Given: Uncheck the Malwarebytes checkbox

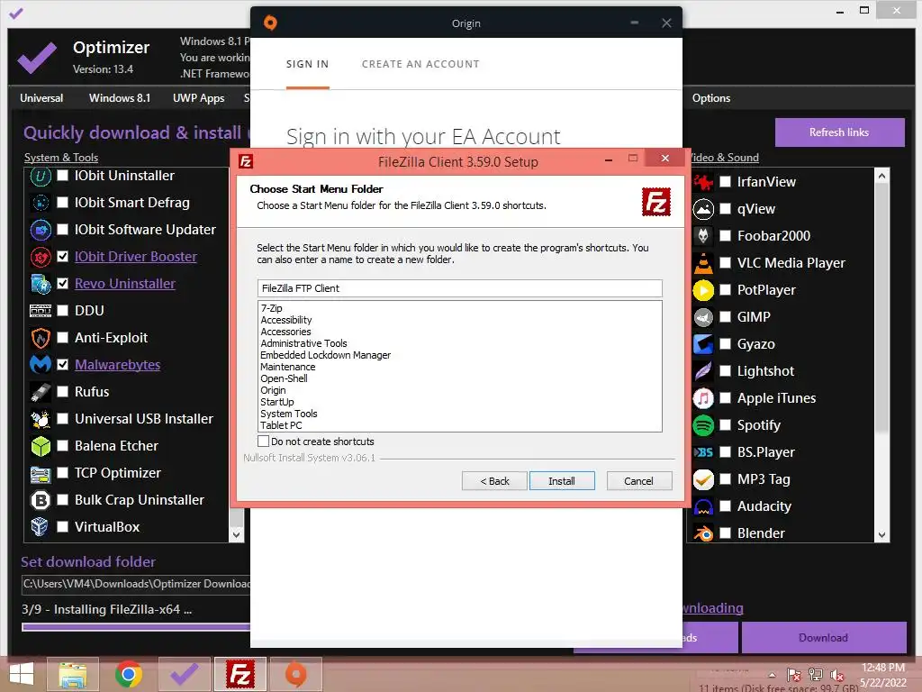Looking at the screenshot, I should point(62,365).
